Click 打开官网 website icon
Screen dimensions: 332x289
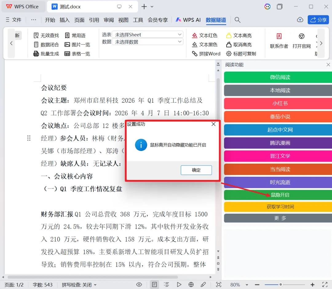pos(302,36)
